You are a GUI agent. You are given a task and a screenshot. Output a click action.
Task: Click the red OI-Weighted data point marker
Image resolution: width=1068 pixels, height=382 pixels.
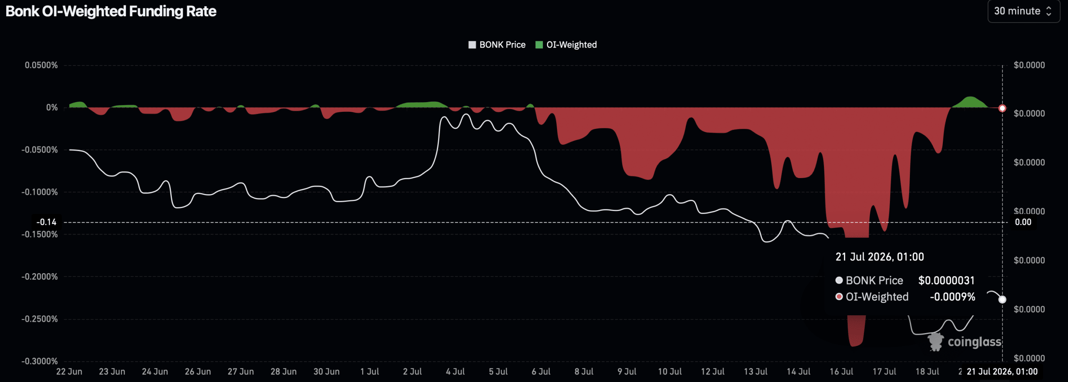coord(1002,108)
